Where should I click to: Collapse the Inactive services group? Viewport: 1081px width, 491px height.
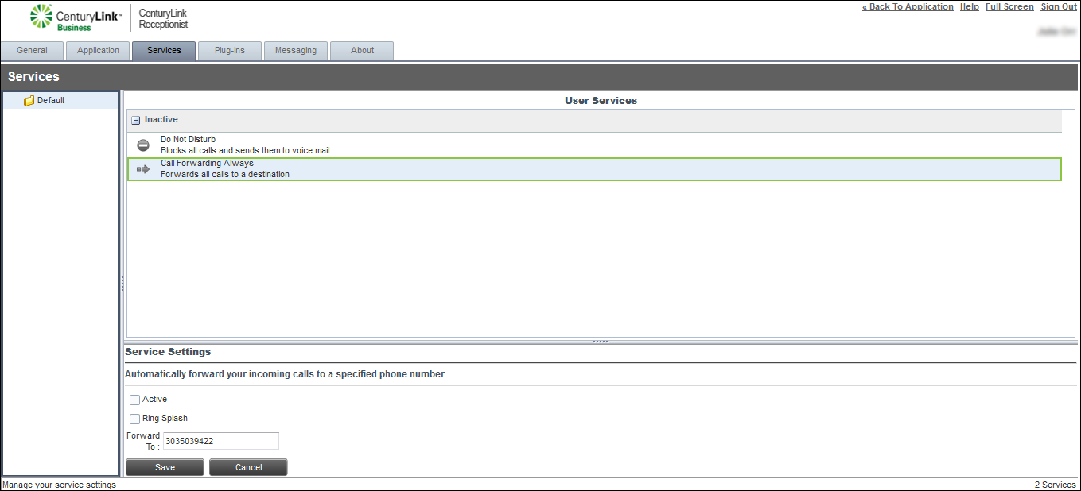(135, 120)
